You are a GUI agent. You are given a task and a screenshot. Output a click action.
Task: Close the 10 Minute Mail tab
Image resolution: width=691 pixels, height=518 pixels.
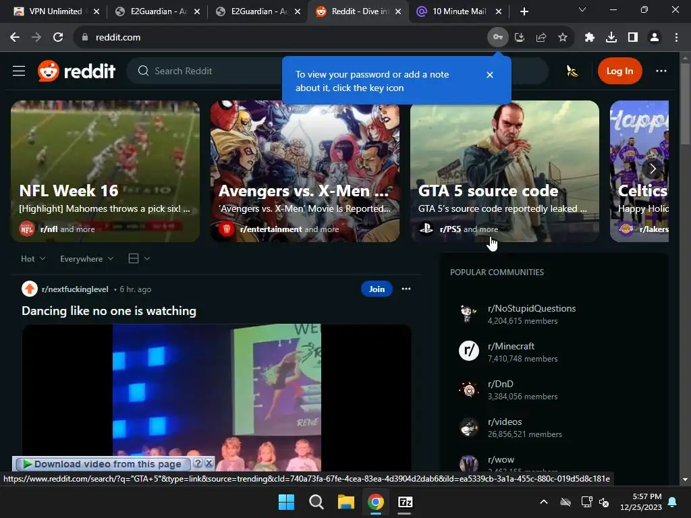tap(499, 12)
